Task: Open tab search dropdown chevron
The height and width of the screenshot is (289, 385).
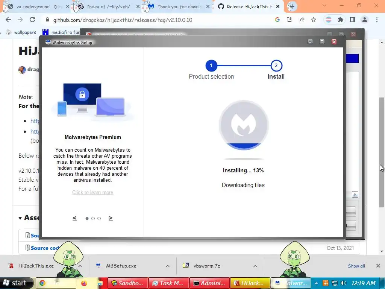Action: (324, 5)
